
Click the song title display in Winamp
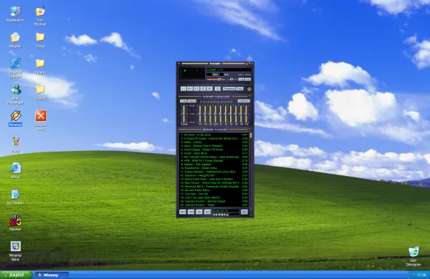pyautogui.click(x=229, y=70)
